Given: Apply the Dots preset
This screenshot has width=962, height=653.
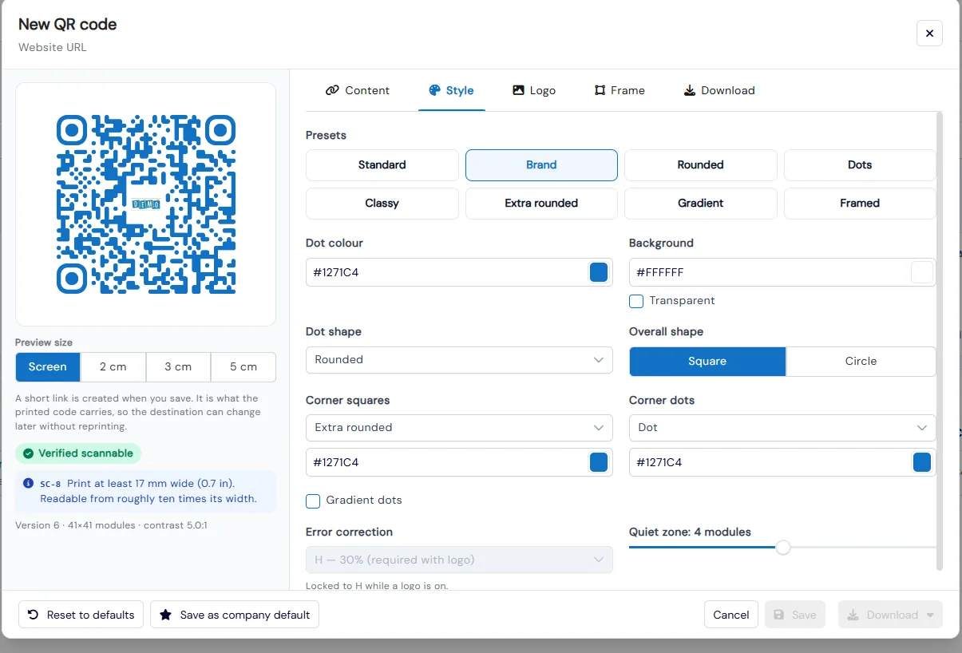Looking at the screenshot, I should (x=860, y=164).
